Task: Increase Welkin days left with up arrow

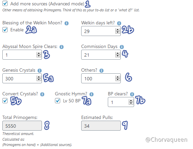Action: tap(118, 30)
